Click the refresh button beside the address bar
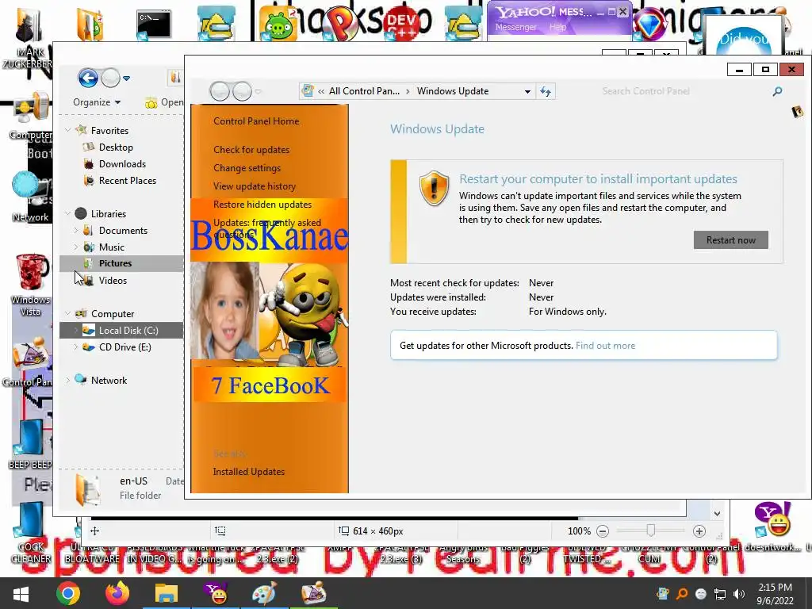This screenshot has width=812, height=609. click(546, 92)
